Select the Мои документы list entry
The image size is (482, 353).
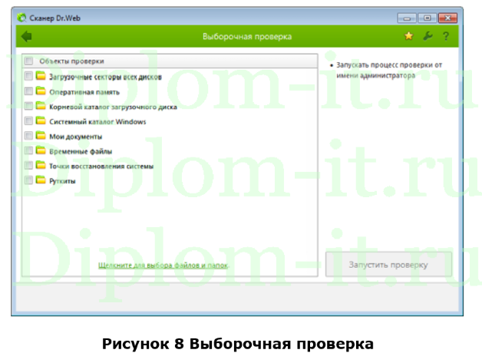[75, 137]
